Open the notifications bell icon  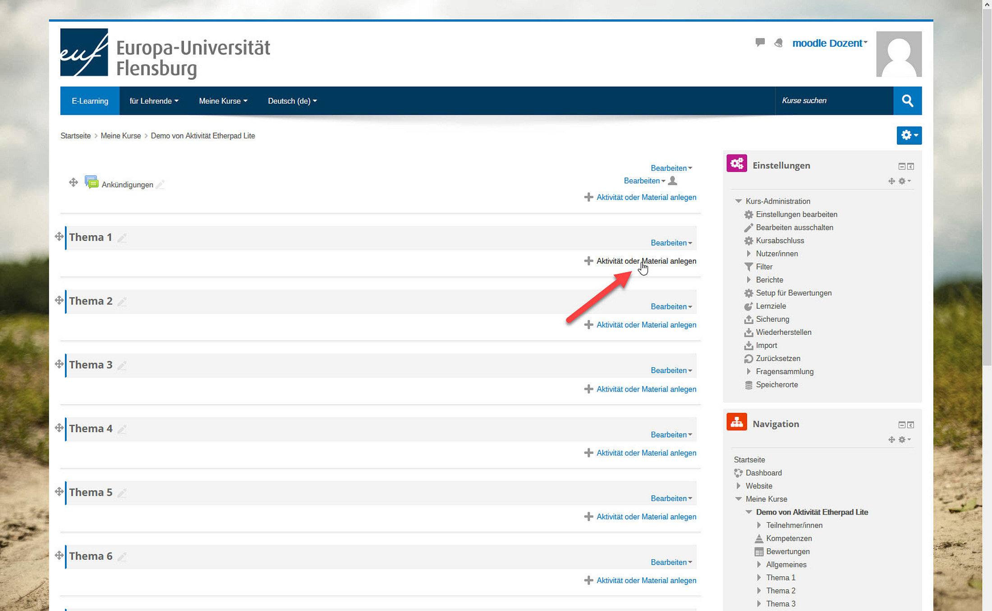pyautogui.click(x=778, y=43)
